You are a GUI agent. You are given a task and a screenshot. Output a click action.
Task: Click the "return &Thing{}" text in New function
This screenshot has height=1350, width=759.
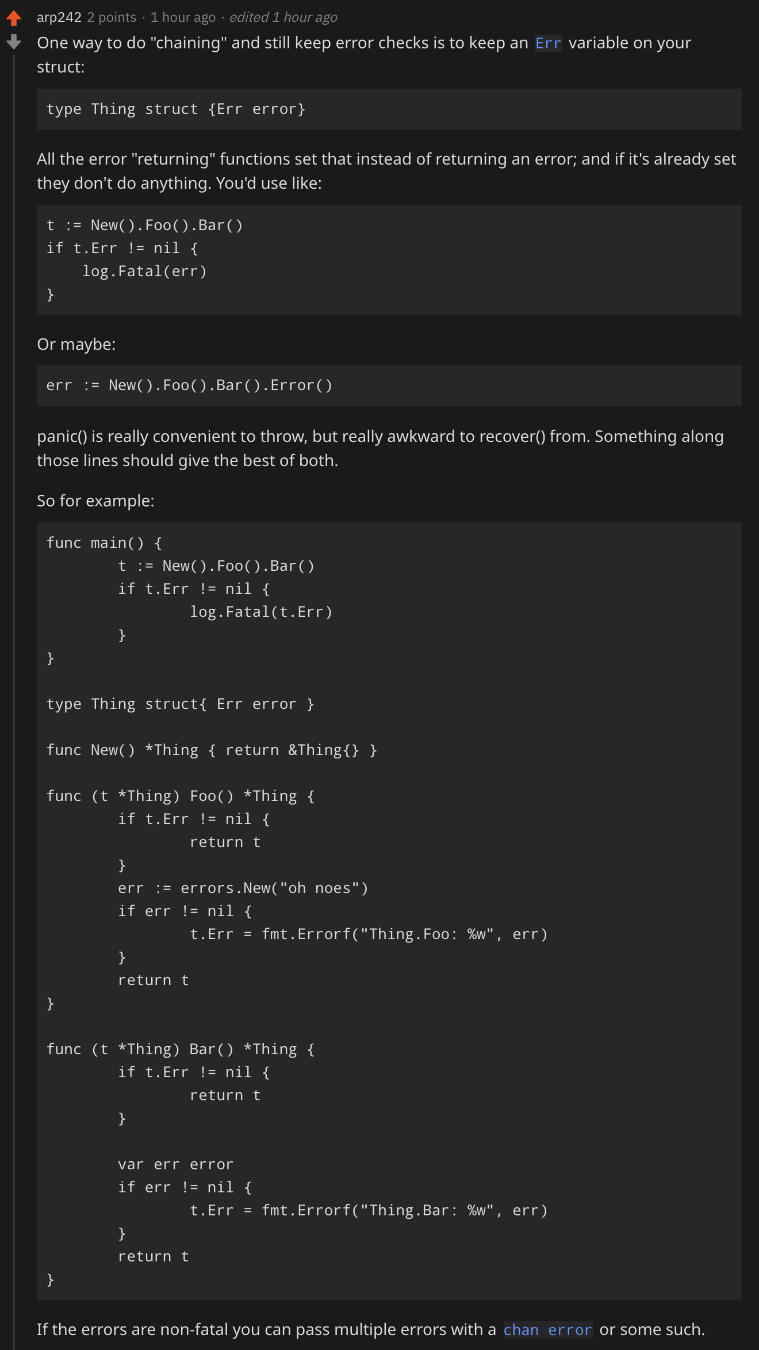293,749
